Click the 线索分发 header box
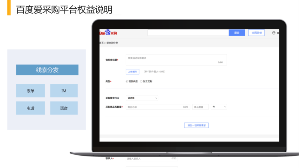The height and width of the screenshot is (168, 299). point(47,70)
